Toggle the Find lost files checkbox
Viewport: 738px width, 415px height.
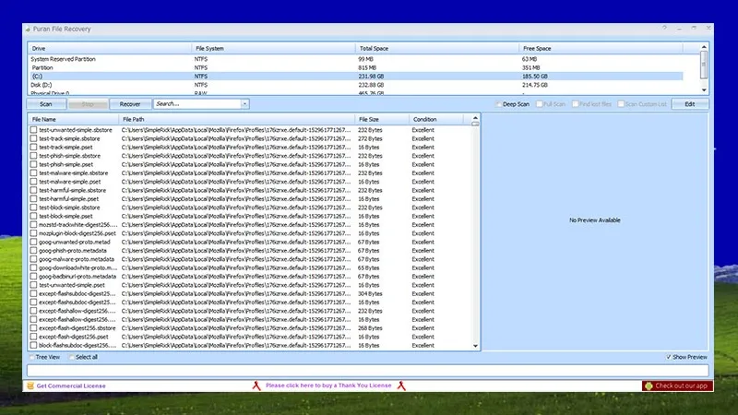click(575, 104)
